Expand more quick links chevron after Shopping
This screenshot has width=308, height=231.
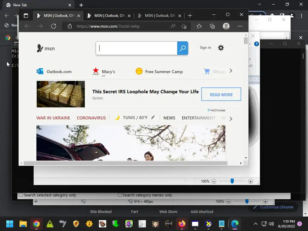pyautogui.click(x=231, y=71)
